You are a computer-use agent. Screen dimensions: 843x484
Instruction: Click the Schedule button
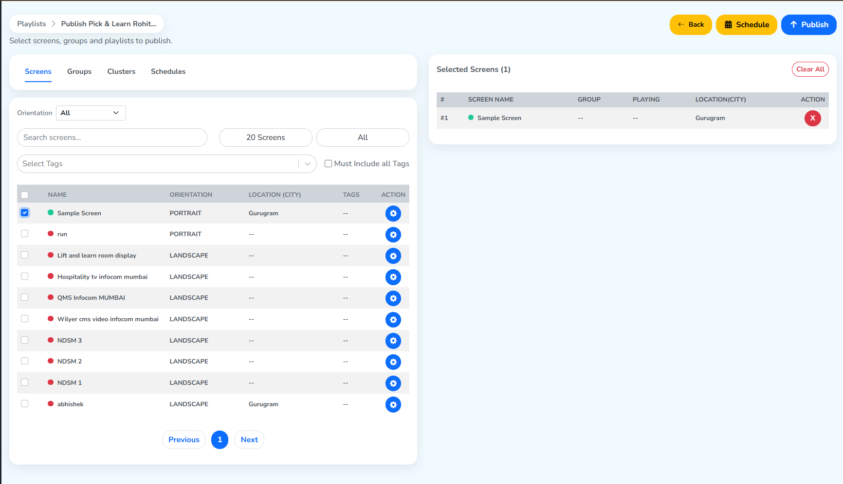pos(747,25)
